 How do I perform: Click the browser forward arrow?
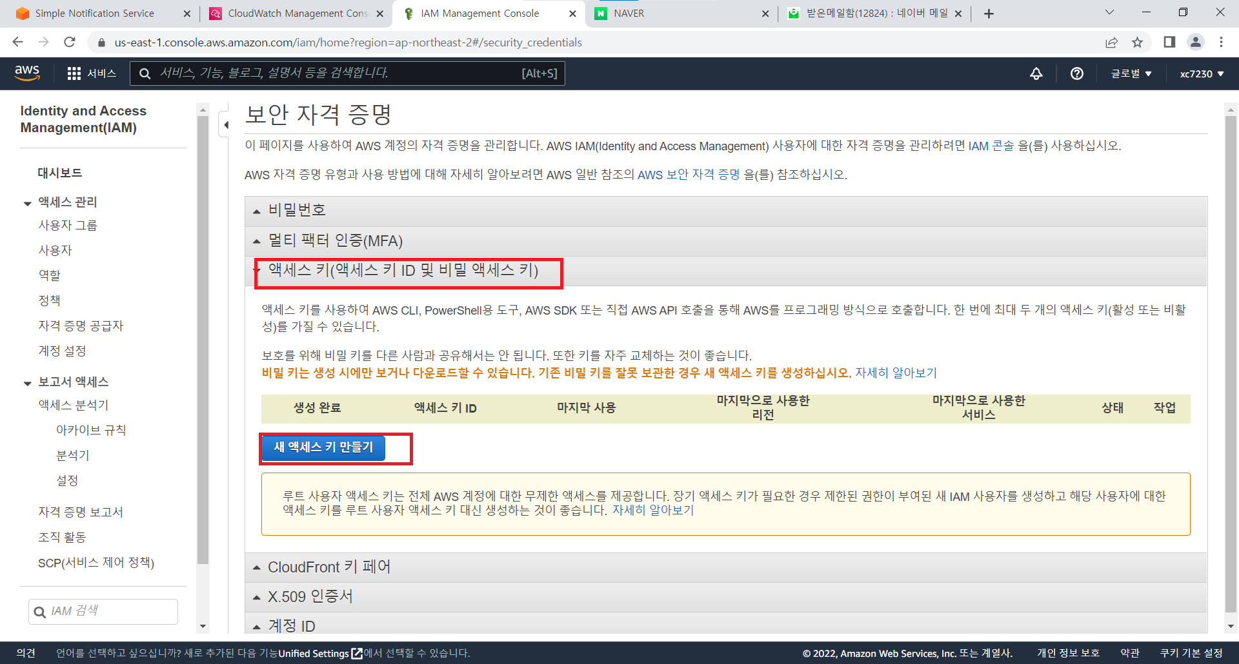pyautogui.click(x=43, y=42)
